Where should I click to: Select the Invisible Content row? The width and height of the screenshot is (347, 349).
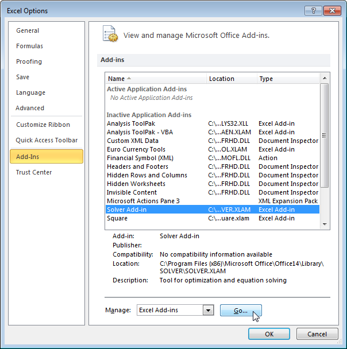(x=213, y=192)
